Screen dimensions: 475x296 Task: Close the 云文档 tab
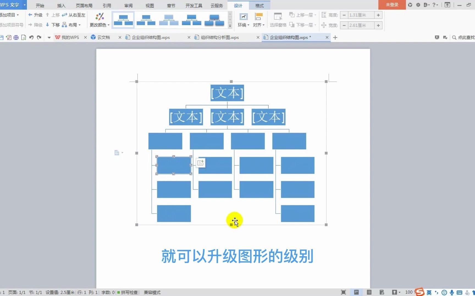[120, 37]
